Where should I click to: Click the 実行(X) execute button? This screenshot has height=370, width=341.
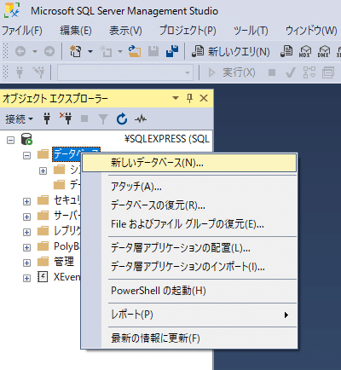pos(232,72)
